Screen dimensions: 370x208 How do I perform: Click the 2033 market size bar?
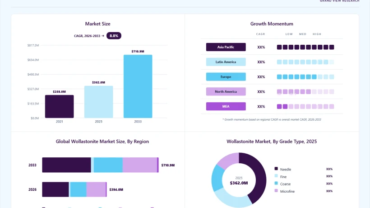[x=138, y=86]
